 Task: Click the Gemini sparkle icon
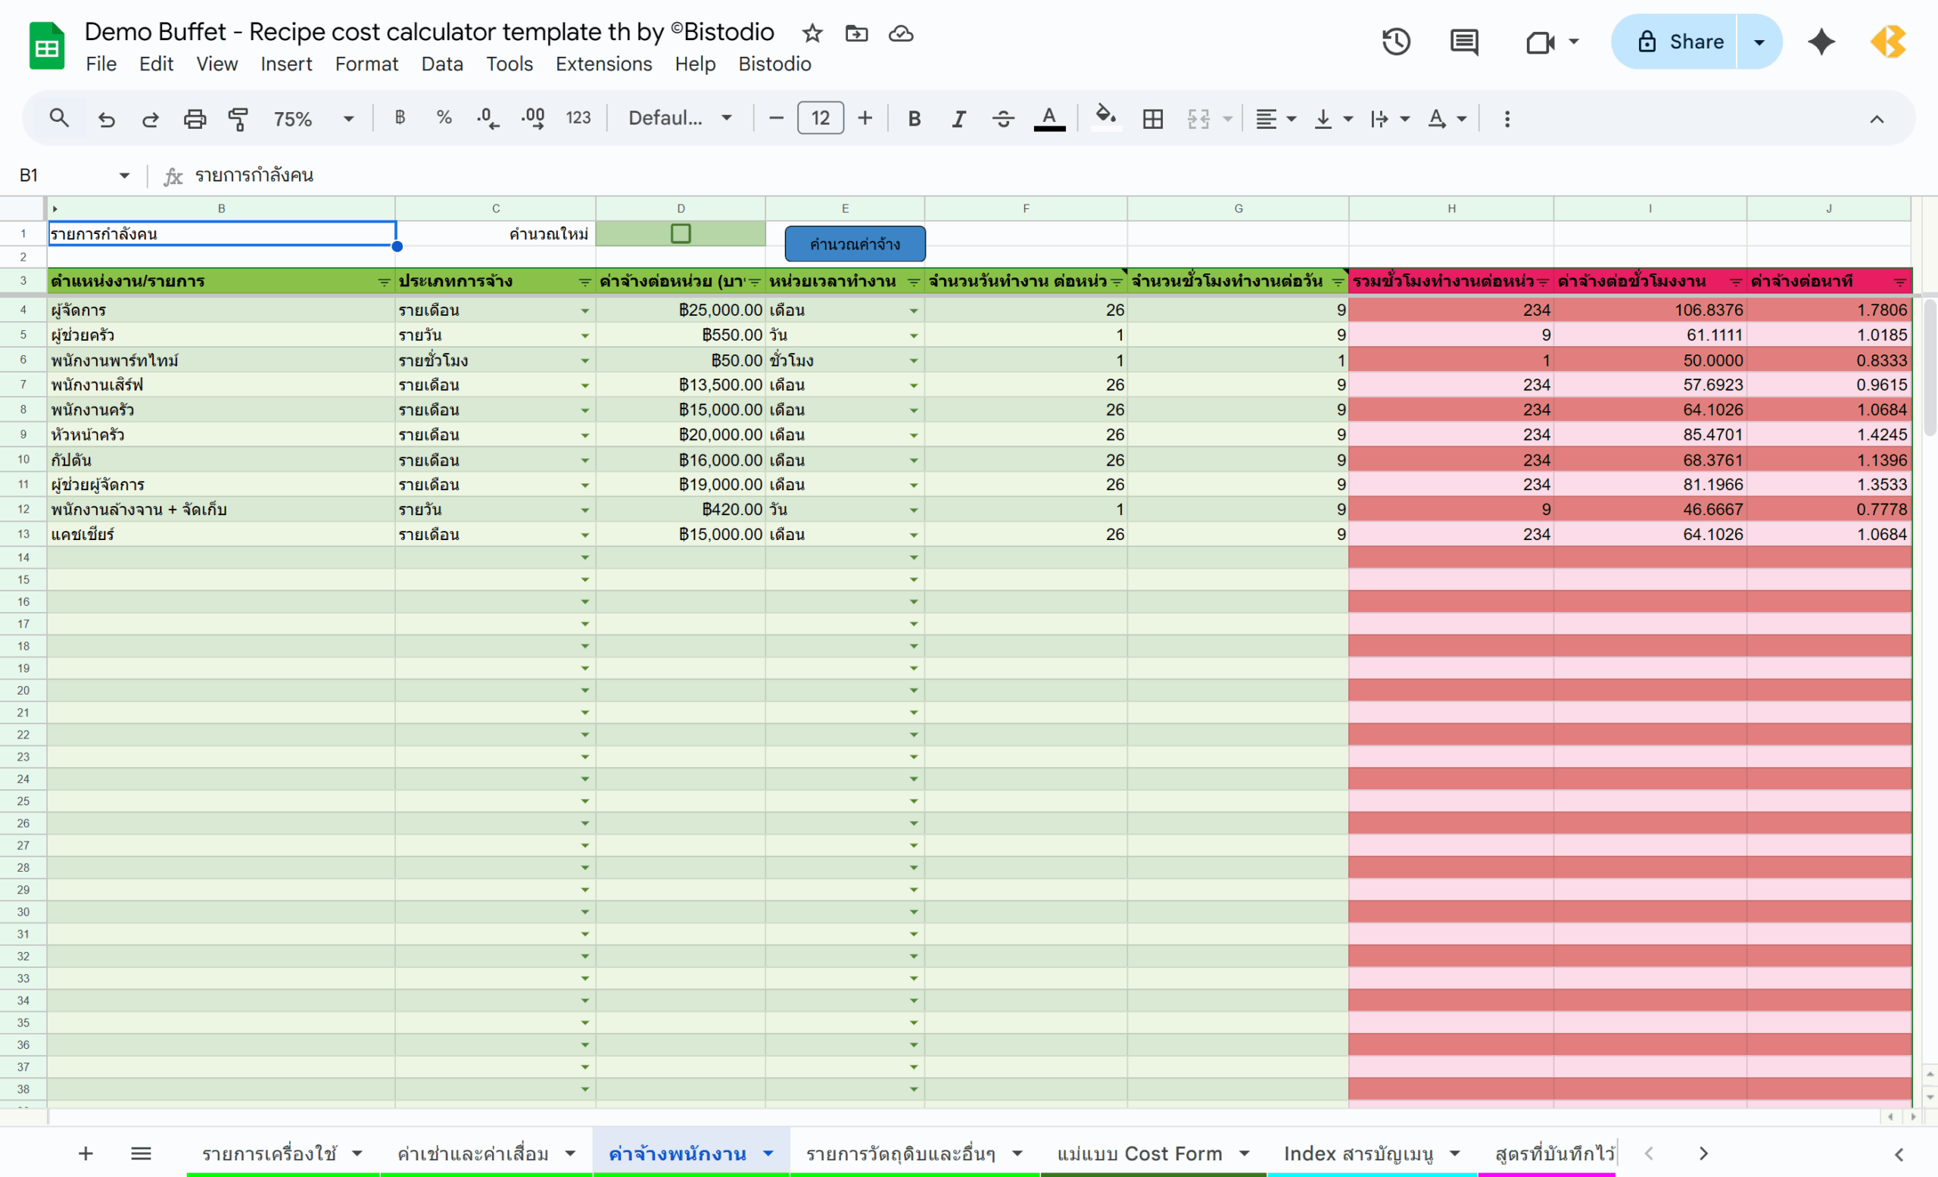tap(1821, 42)
